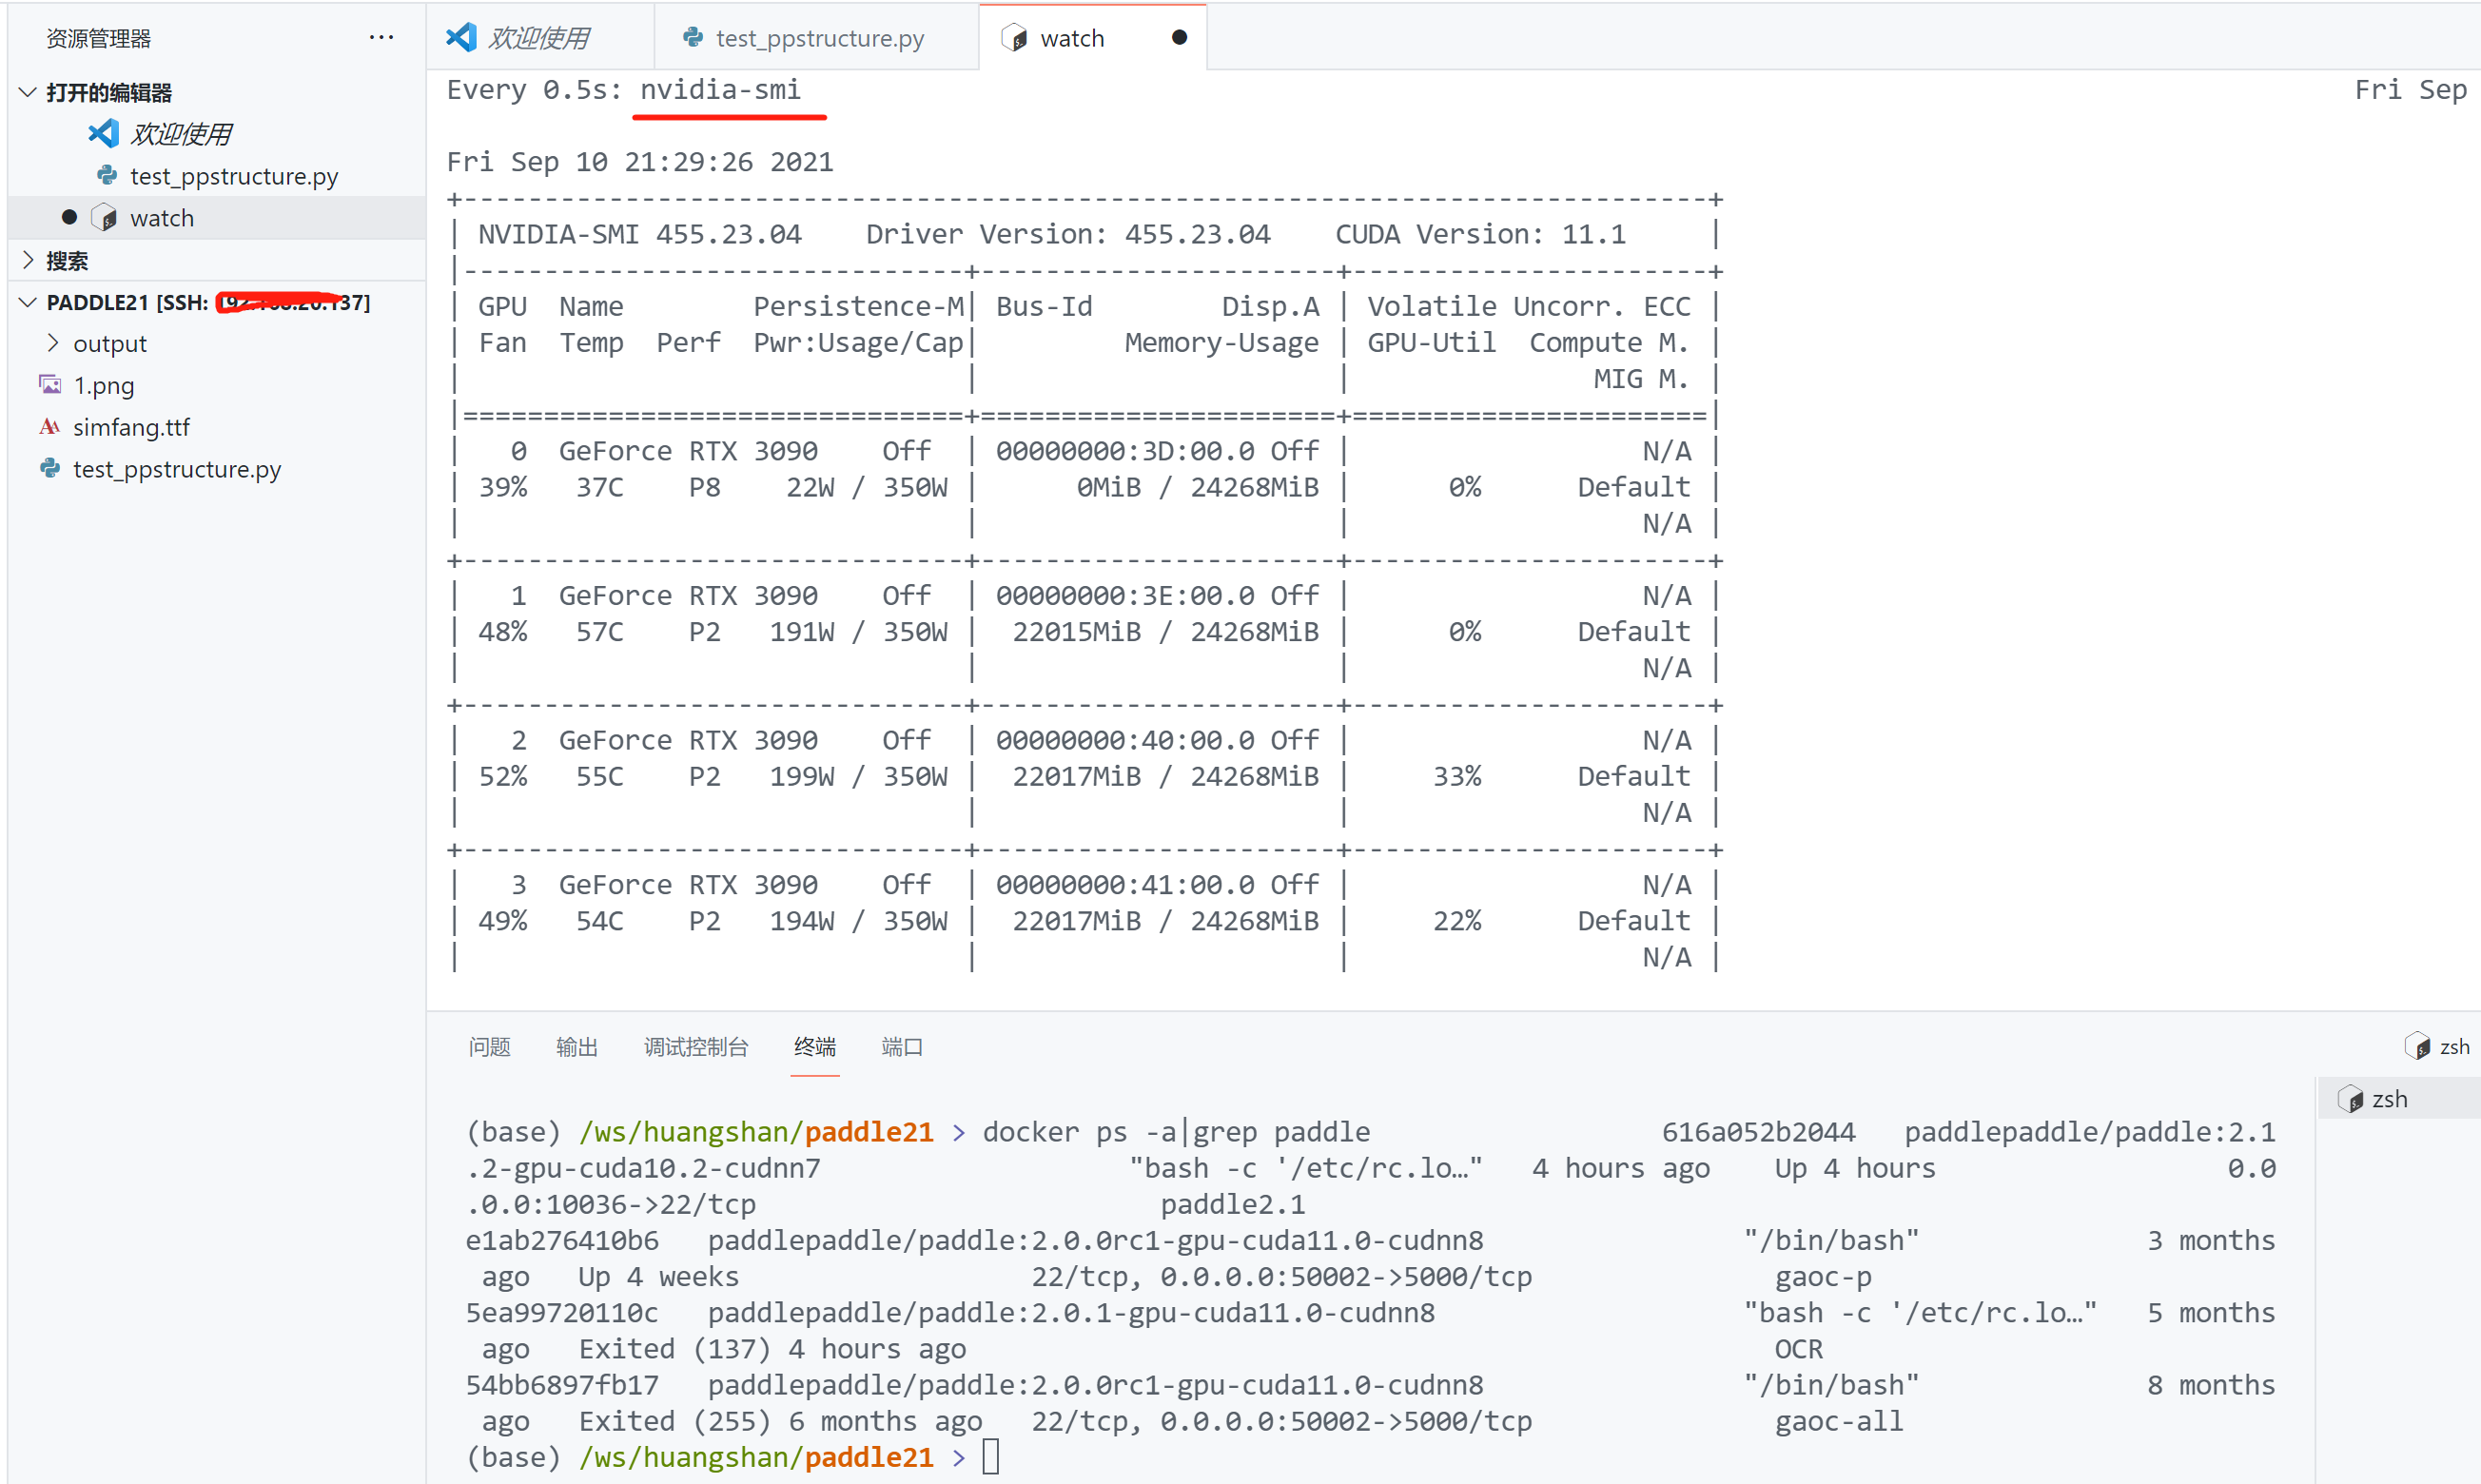2481x1484 pixels.
Task: Close the watch tab via its dot
Action: point(1179,38)
